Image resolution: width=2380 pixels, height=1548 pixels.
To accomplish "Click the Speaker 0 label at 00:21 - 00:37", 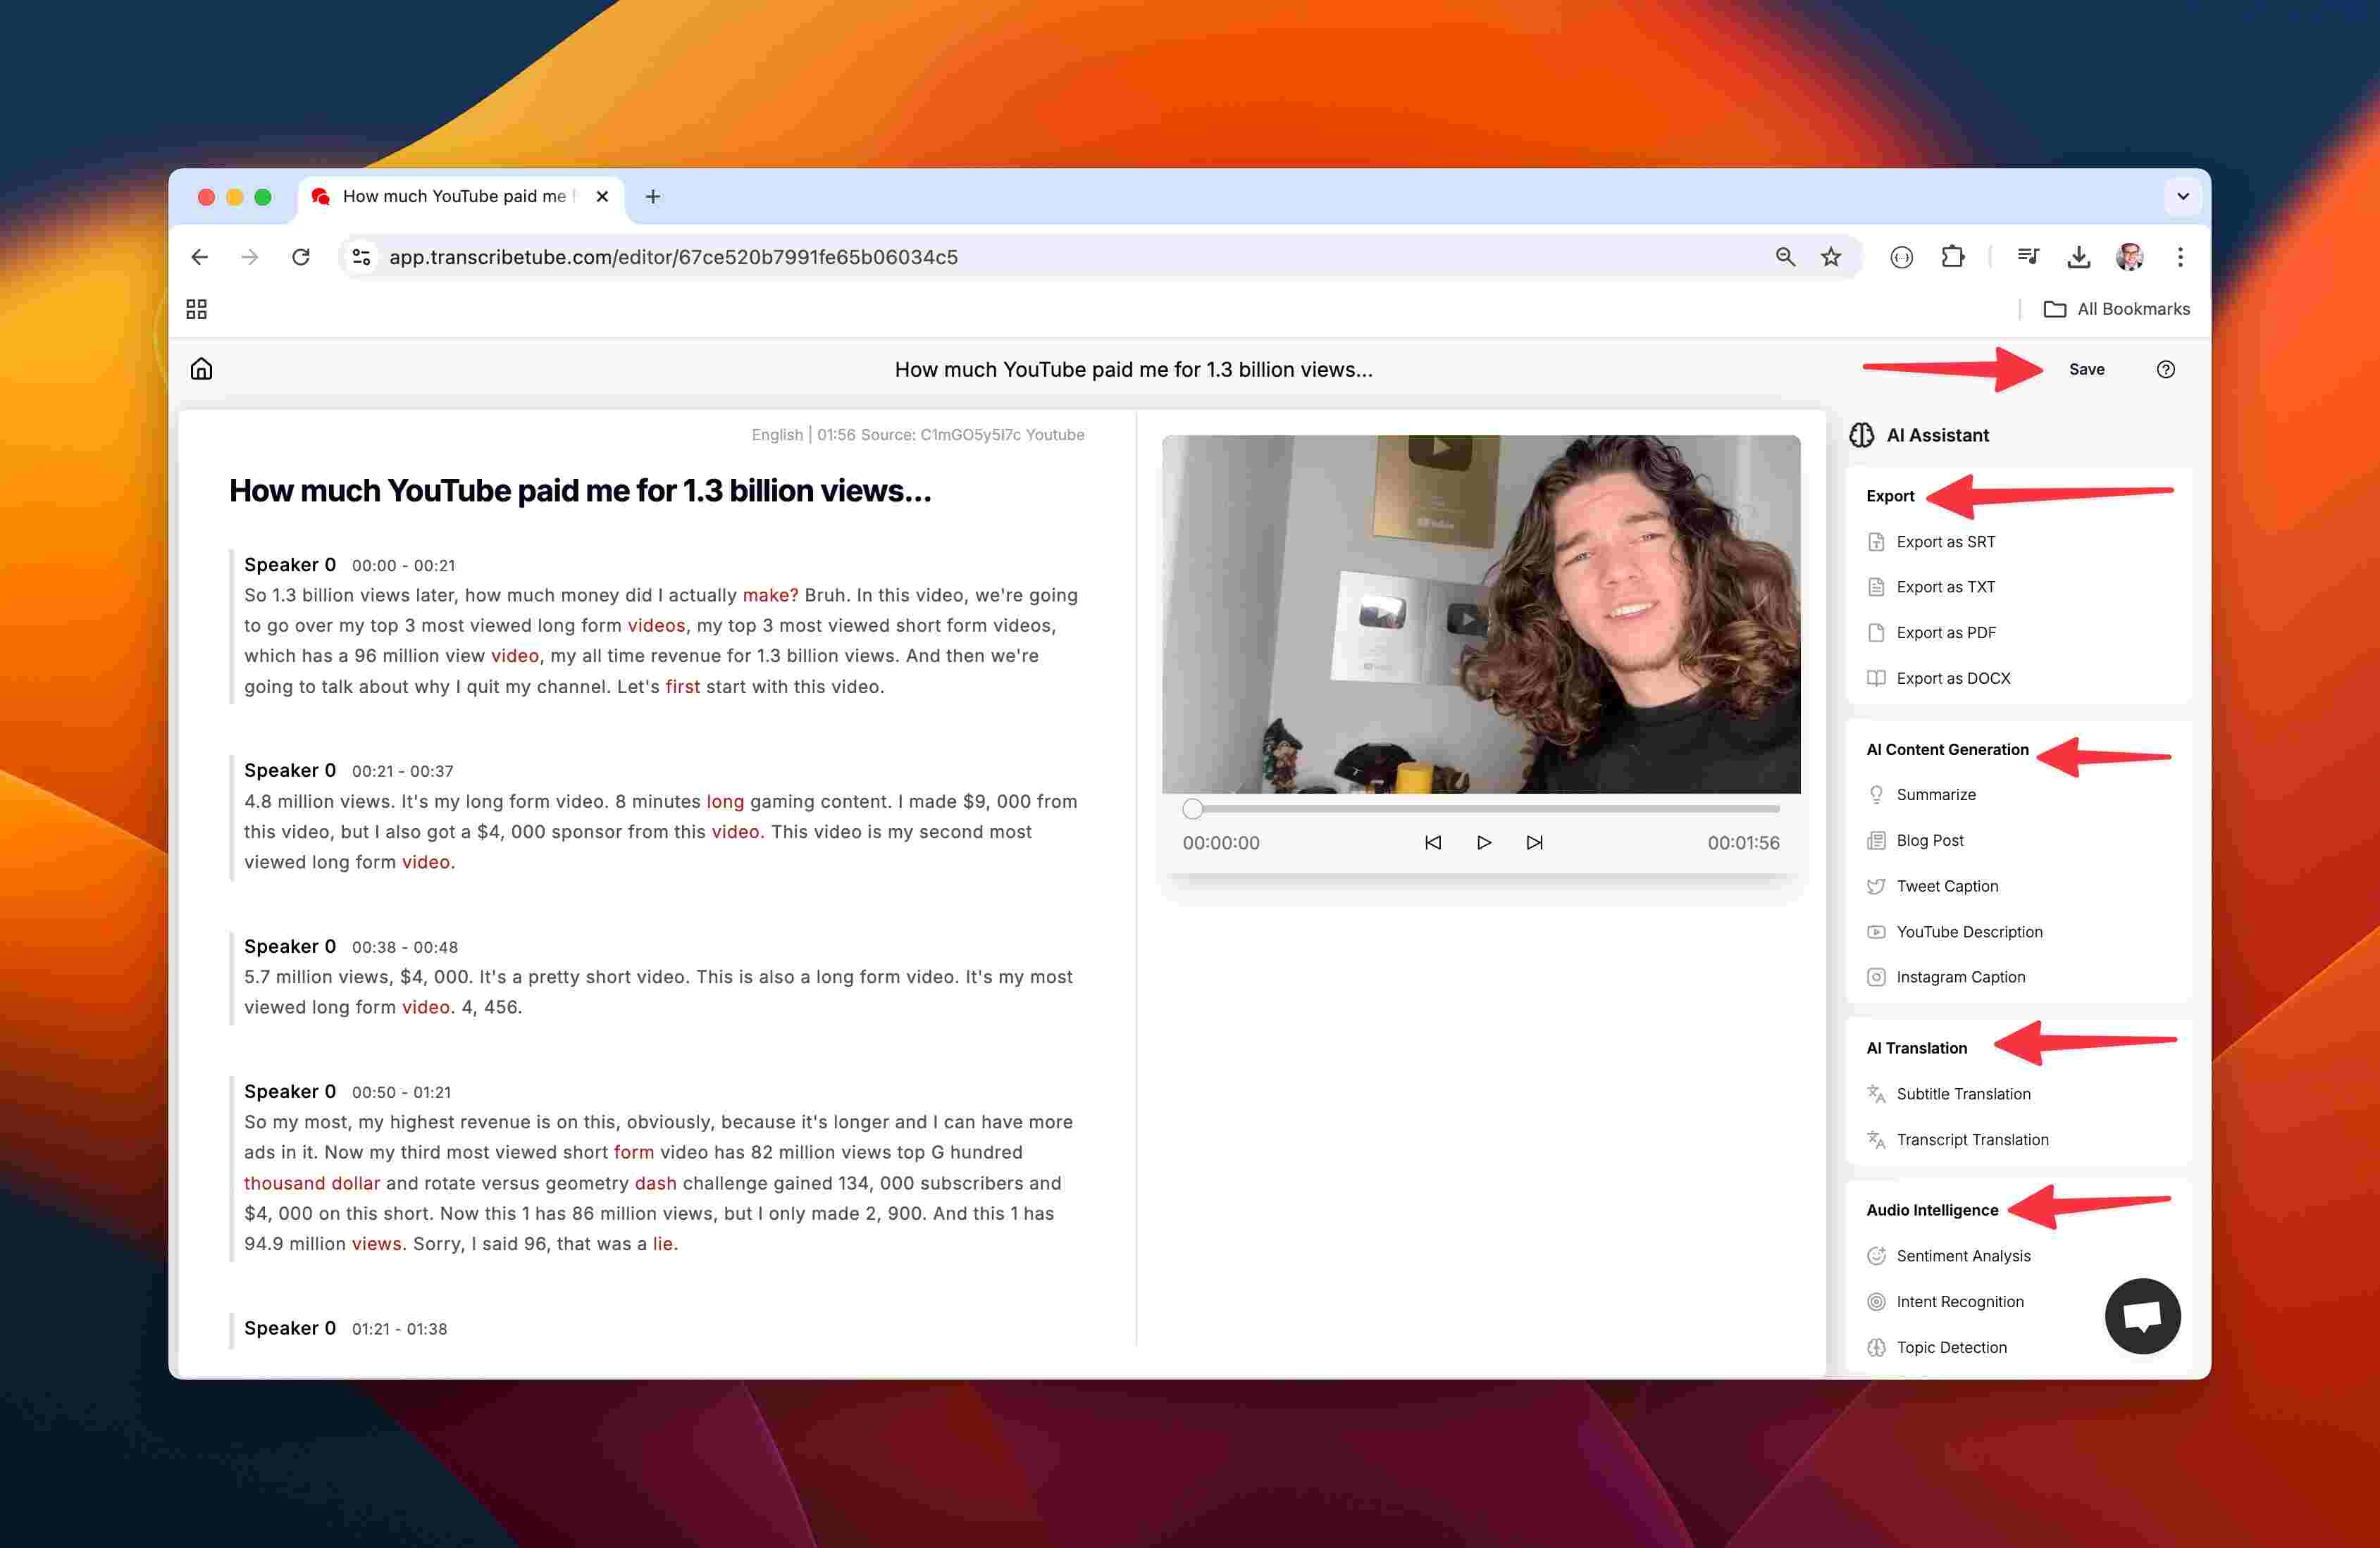I will tap(290, 770).
